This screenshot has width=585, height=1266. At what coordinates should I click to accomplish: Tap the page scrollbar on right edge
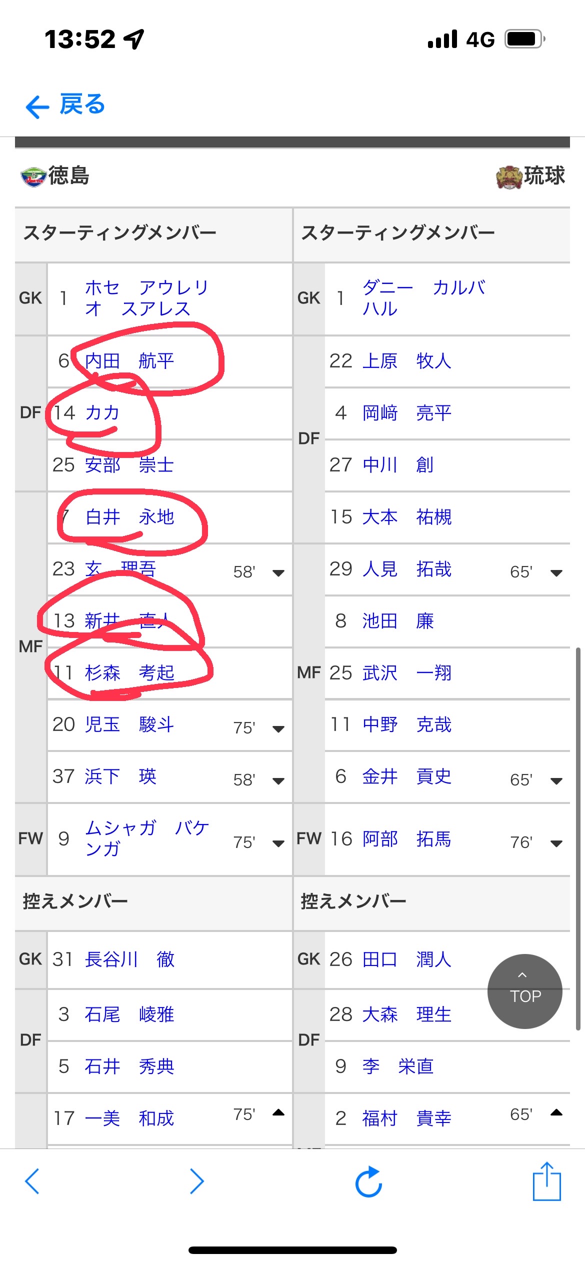578,840
